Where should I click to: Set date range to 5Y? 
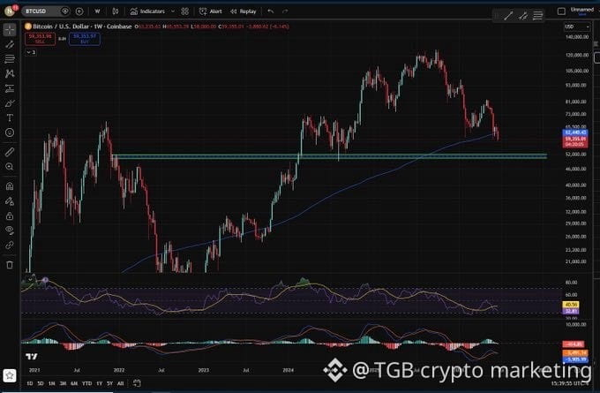[109, 383]
